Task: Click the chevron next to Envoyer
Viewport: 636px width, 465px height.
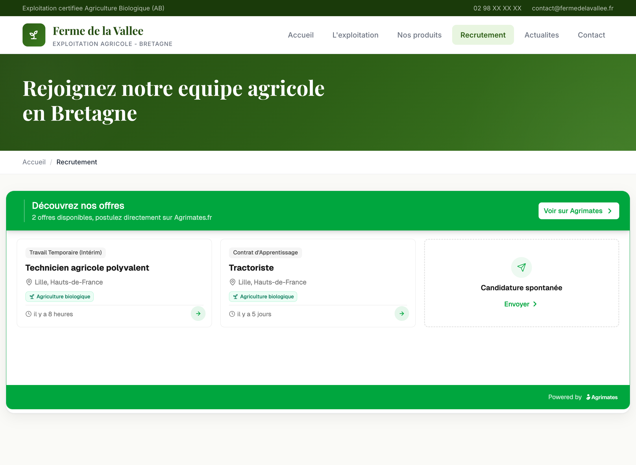Action: point(535,304)
